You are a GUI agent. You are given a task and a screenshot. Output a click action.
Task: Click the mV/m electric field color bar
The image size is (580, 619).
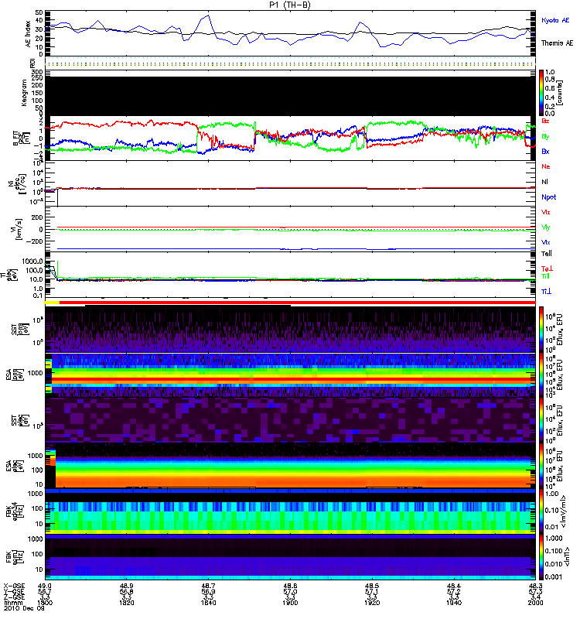tap(541, 511)
